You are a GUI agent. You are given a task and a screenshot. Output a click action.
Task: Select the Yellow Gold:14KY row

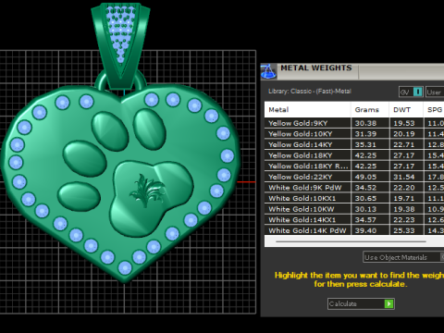354,144
